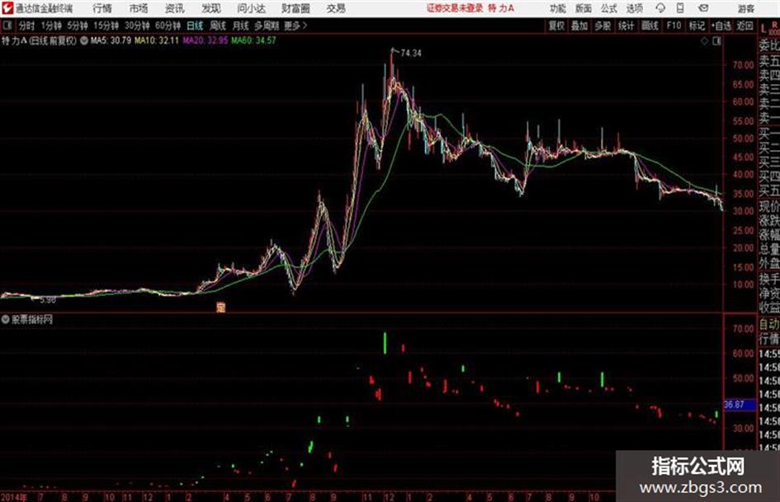The height and width of the screenshot is (502, 780).
Task: Open the 交易 menu
Action: tap(336, 8)
